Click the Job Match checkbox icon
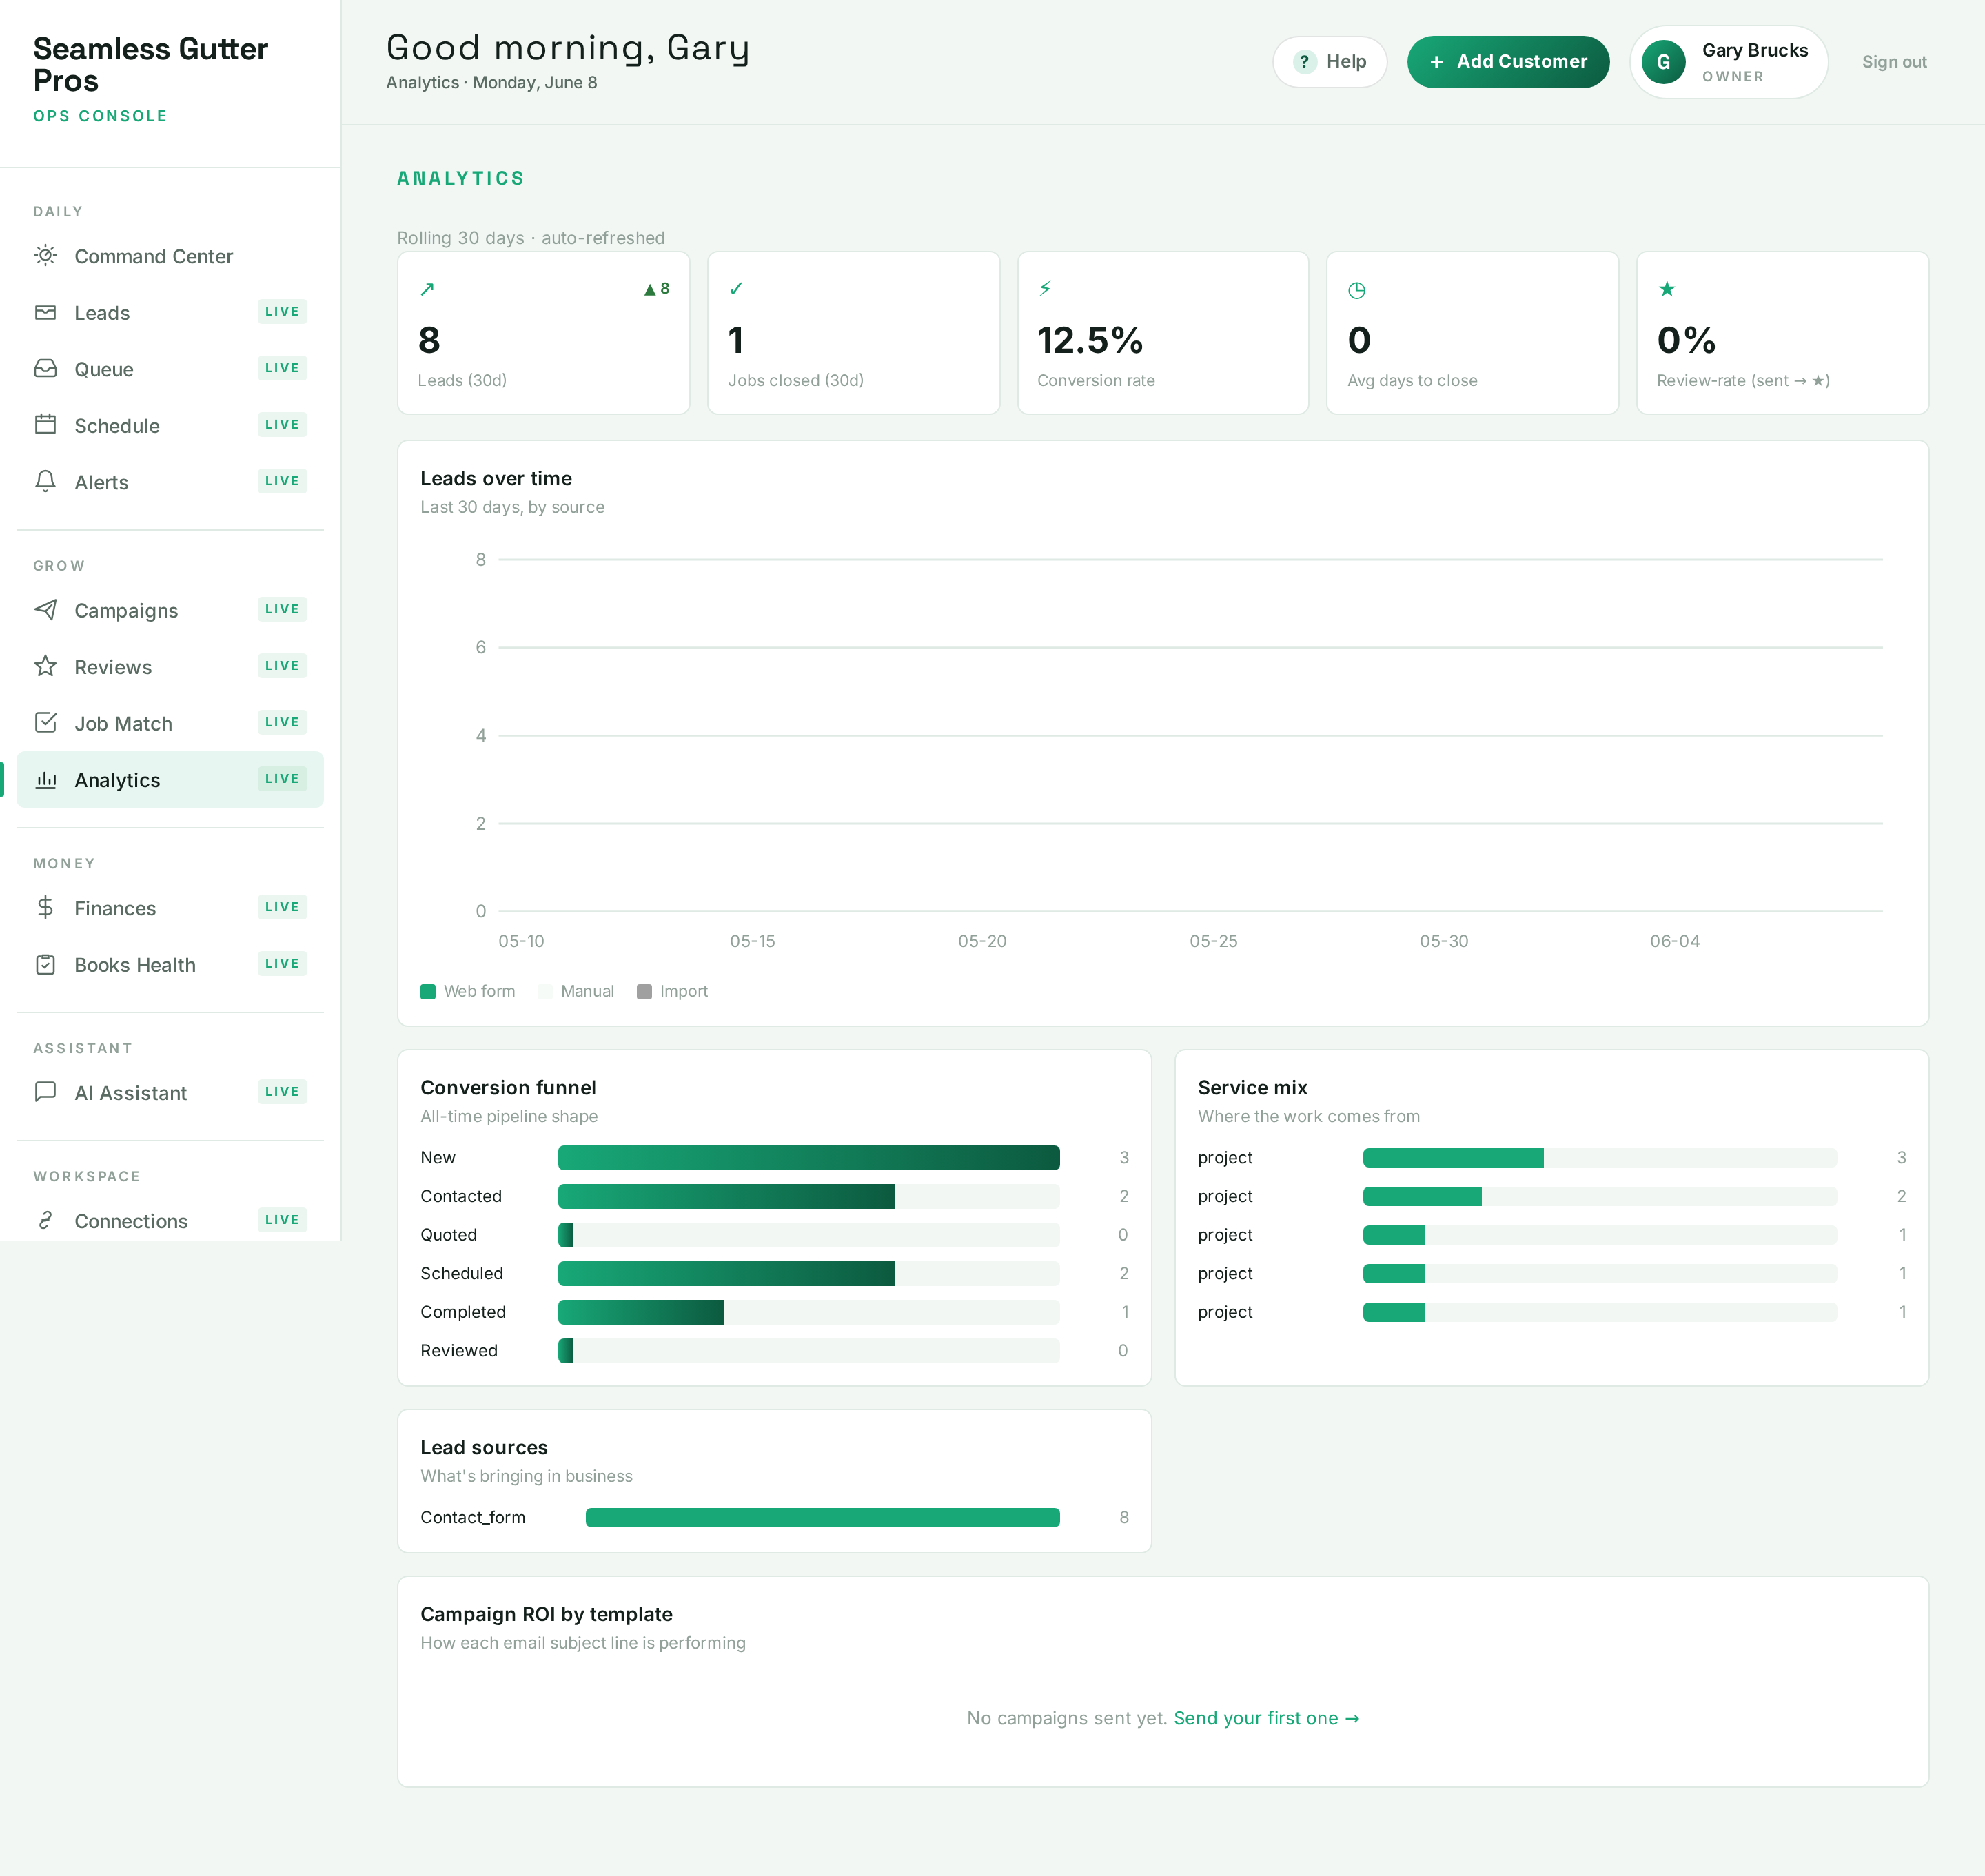Viewport: 1985px width, 1876px height. [x=45, y=722]
